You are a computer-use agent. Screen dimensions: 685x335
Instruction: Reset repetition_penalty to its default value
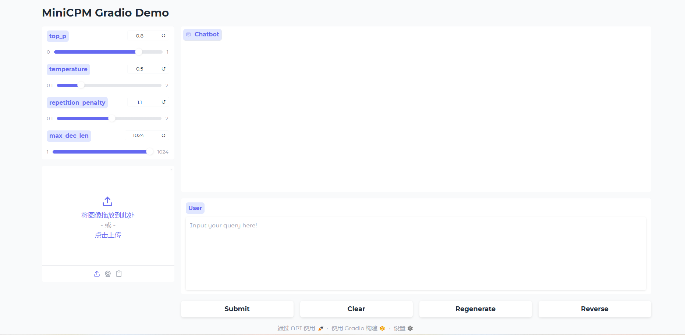tap(164, 102)
